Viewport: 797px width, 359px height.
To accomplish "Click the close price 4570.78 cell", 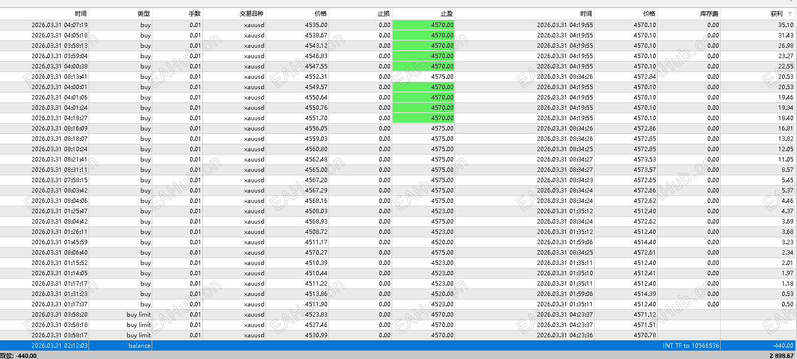I will point(645,335).
